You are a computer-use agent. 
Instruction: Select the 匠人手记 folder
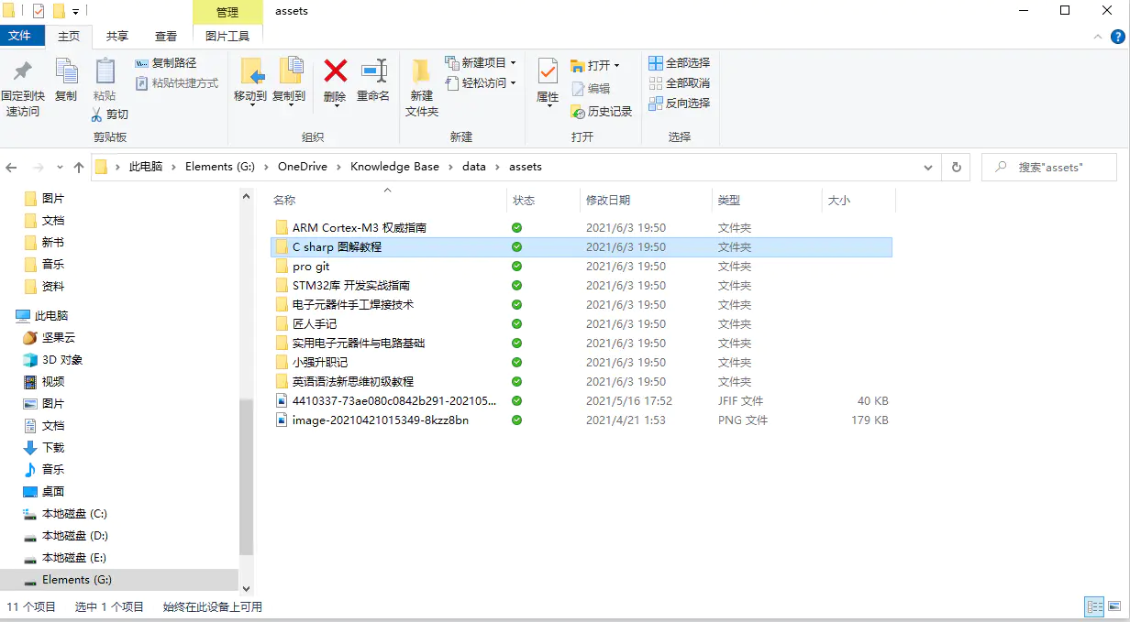[582, 323]
